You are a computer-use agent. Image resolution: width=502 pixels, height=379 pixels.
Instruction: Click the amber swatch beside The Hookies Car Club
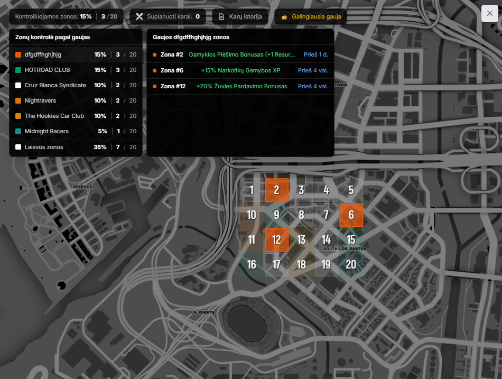click(x=18, y=116)
